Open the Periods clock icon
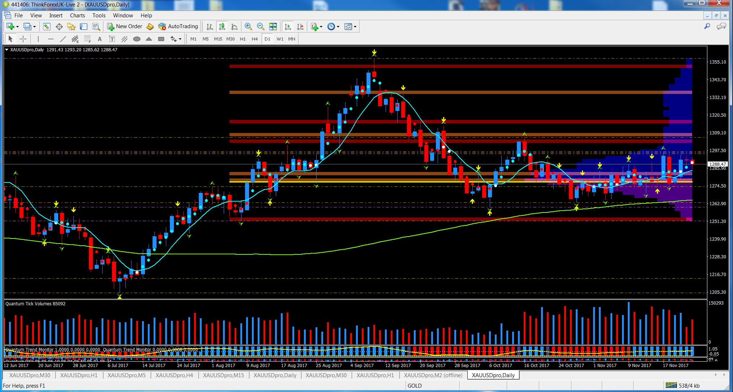733x392 pixels. pyautogui.click(x=331, y=26)
